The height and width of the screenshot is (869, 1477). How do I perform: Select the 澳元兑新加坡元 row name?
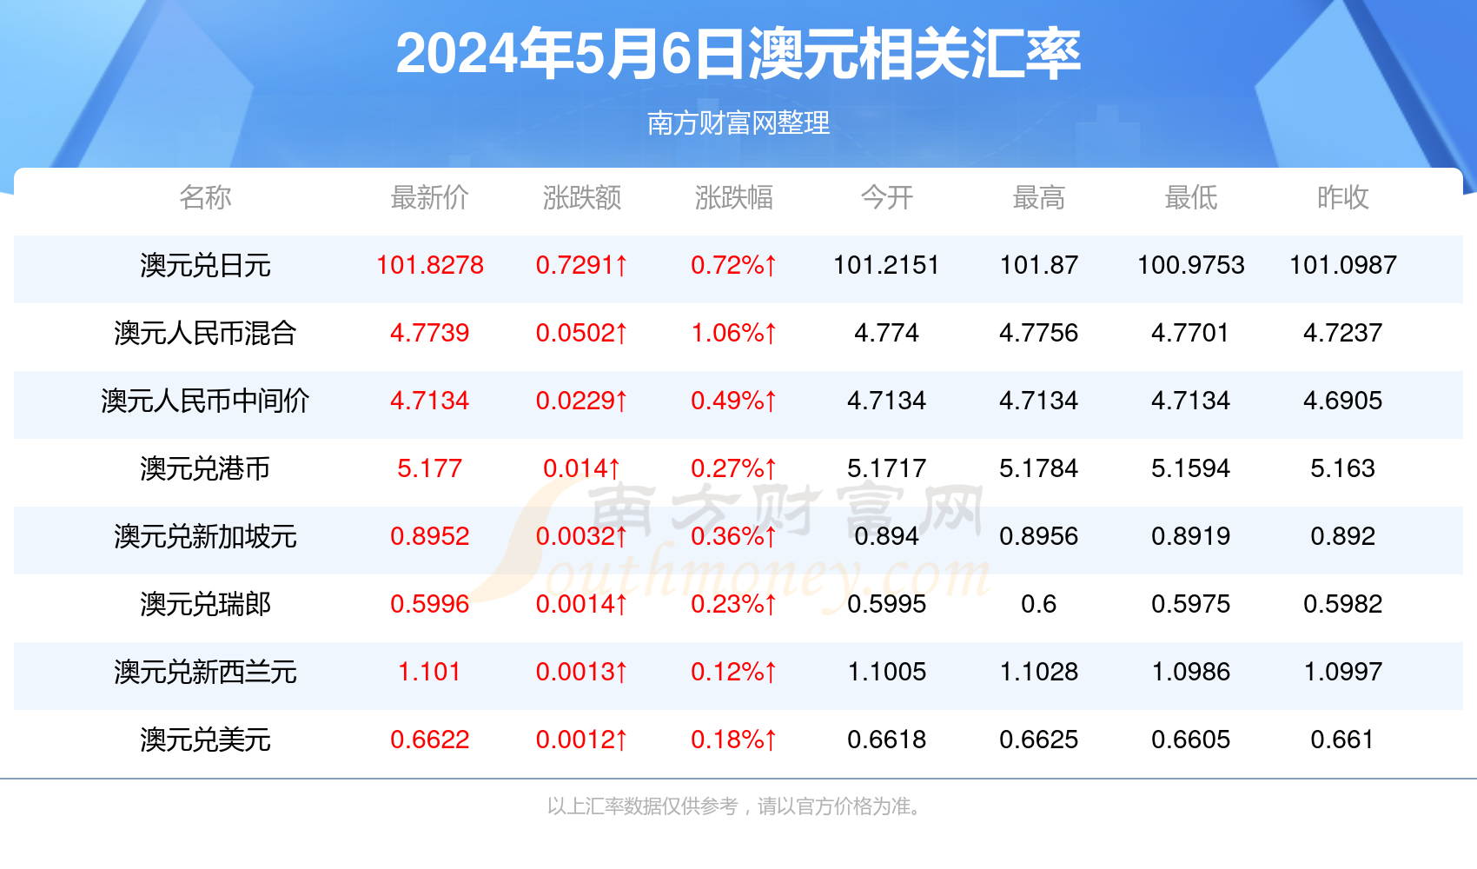pos(205,536)
